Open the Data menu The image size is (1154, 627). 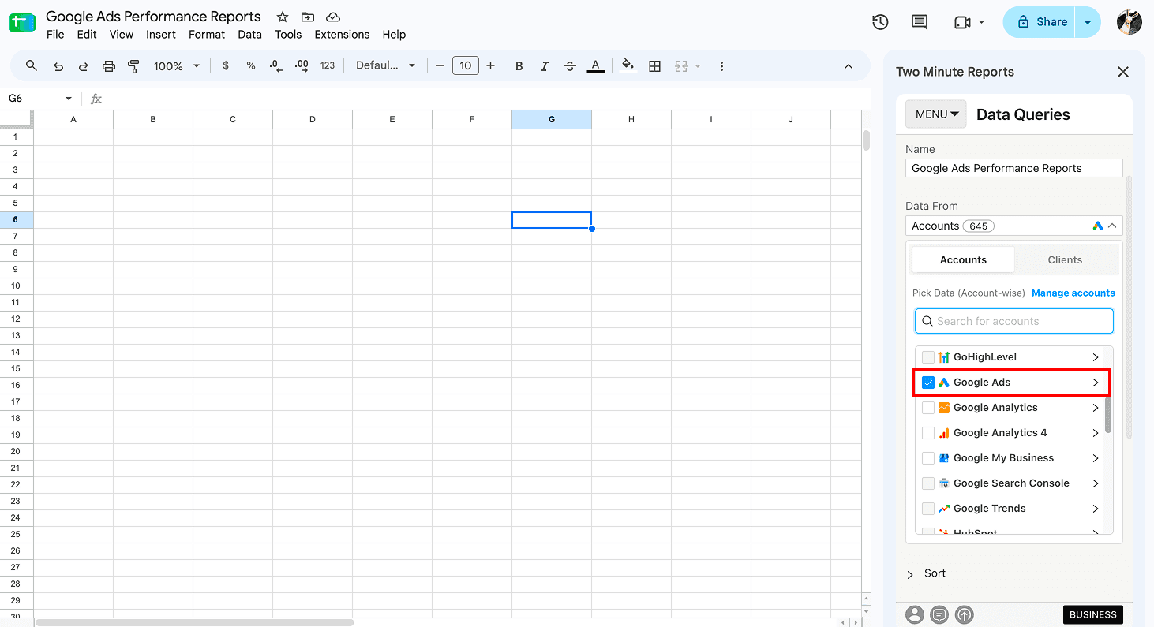(249, 35)
